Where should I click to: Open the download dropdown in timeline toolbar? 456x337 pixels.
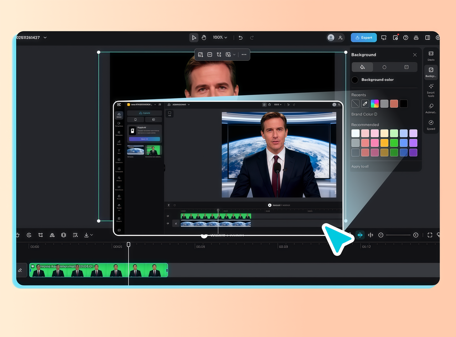pos(88,235)
